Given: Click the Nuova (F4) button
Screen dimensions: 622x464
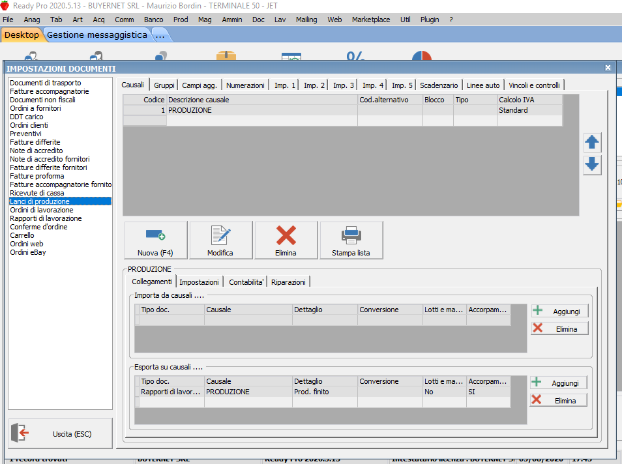Looking at the screenshot, I should [x=155, y=240].
